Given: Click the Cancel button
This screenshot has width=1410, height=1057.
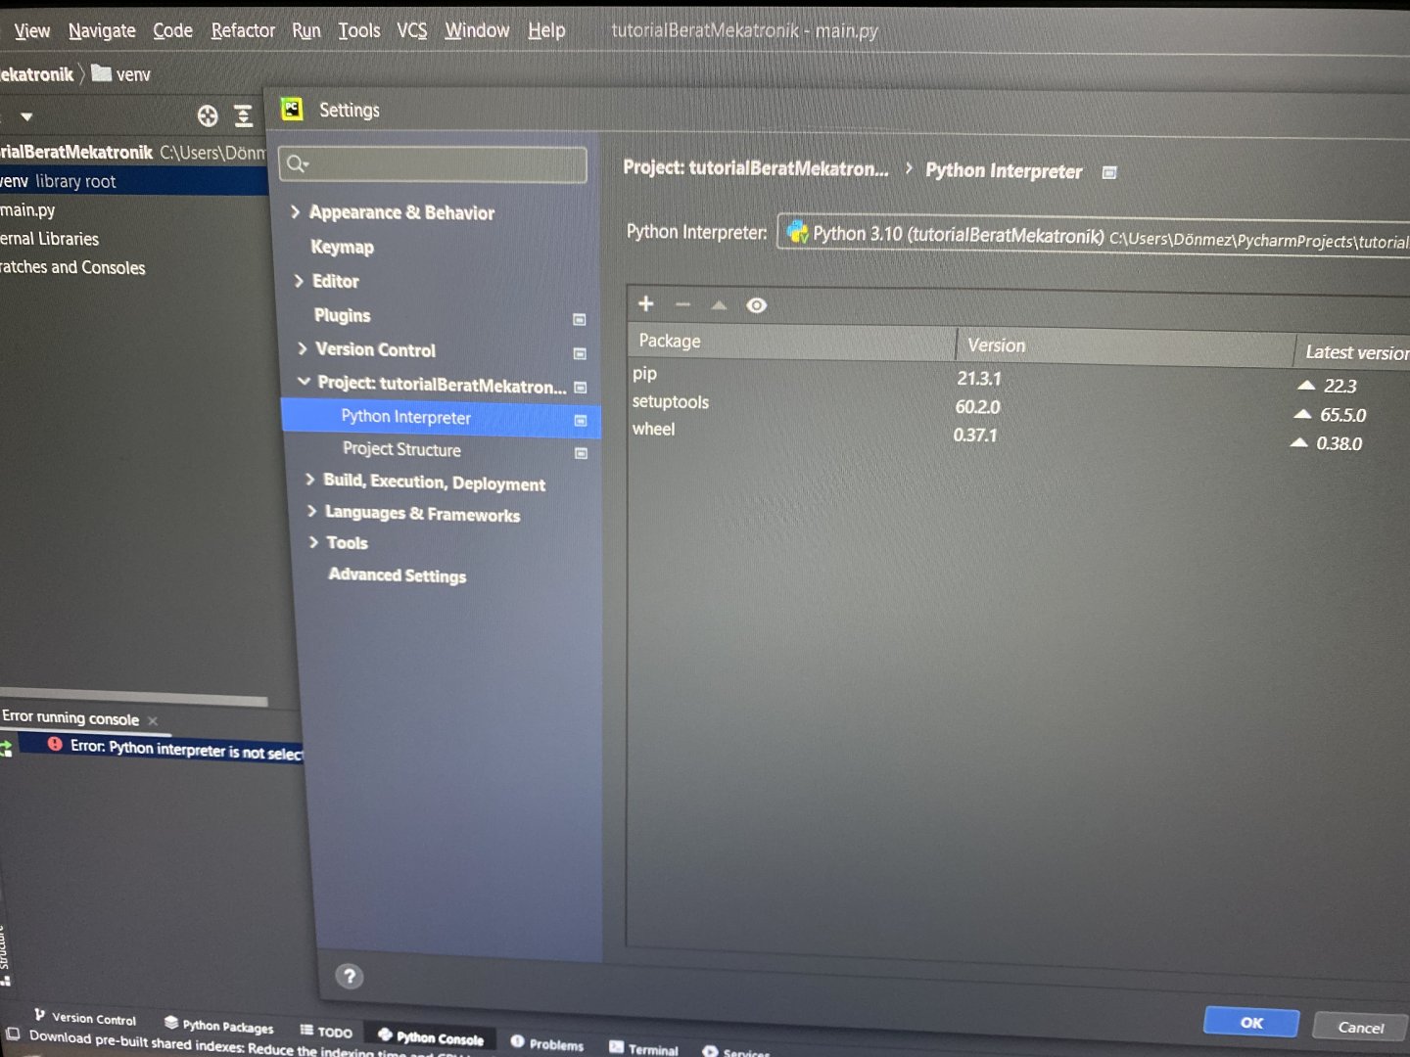Looking at the screenshot, I should tap(1361, 1027).
